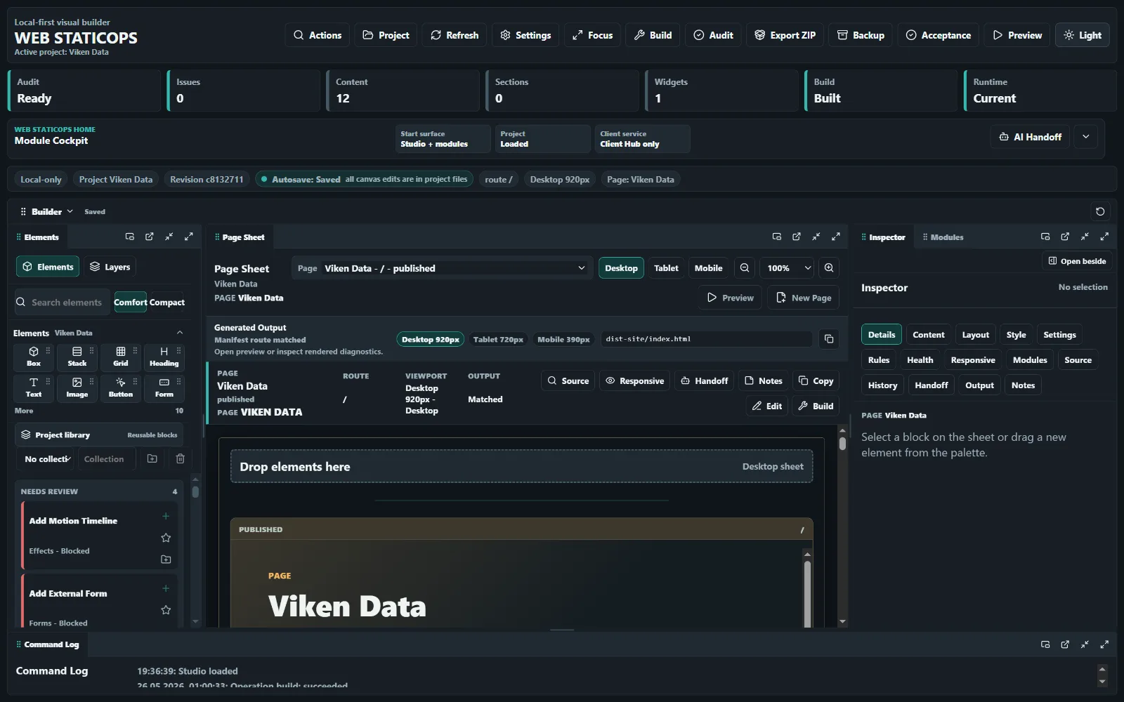Open the 100% zoom level dropdown
The width and height of the screenshot is (1124, 702).
tap(787, 268)
